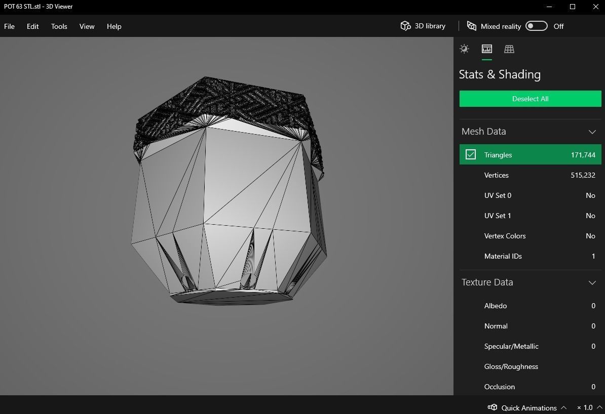Collapse the Texture Data section

click(592, 282)
